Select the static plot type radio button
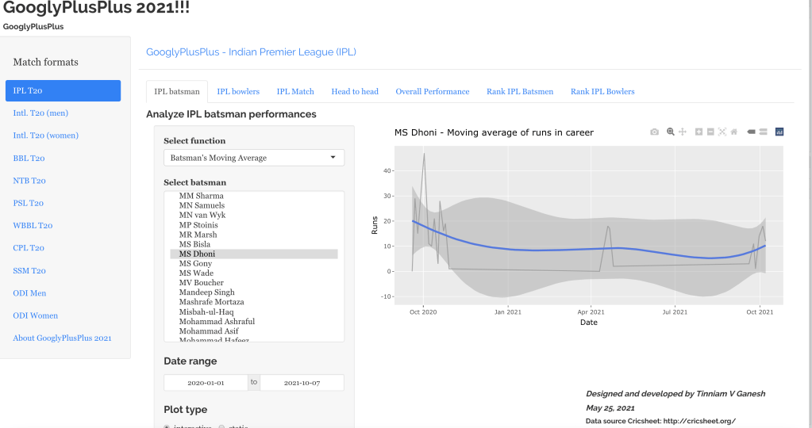 point(222,426)
